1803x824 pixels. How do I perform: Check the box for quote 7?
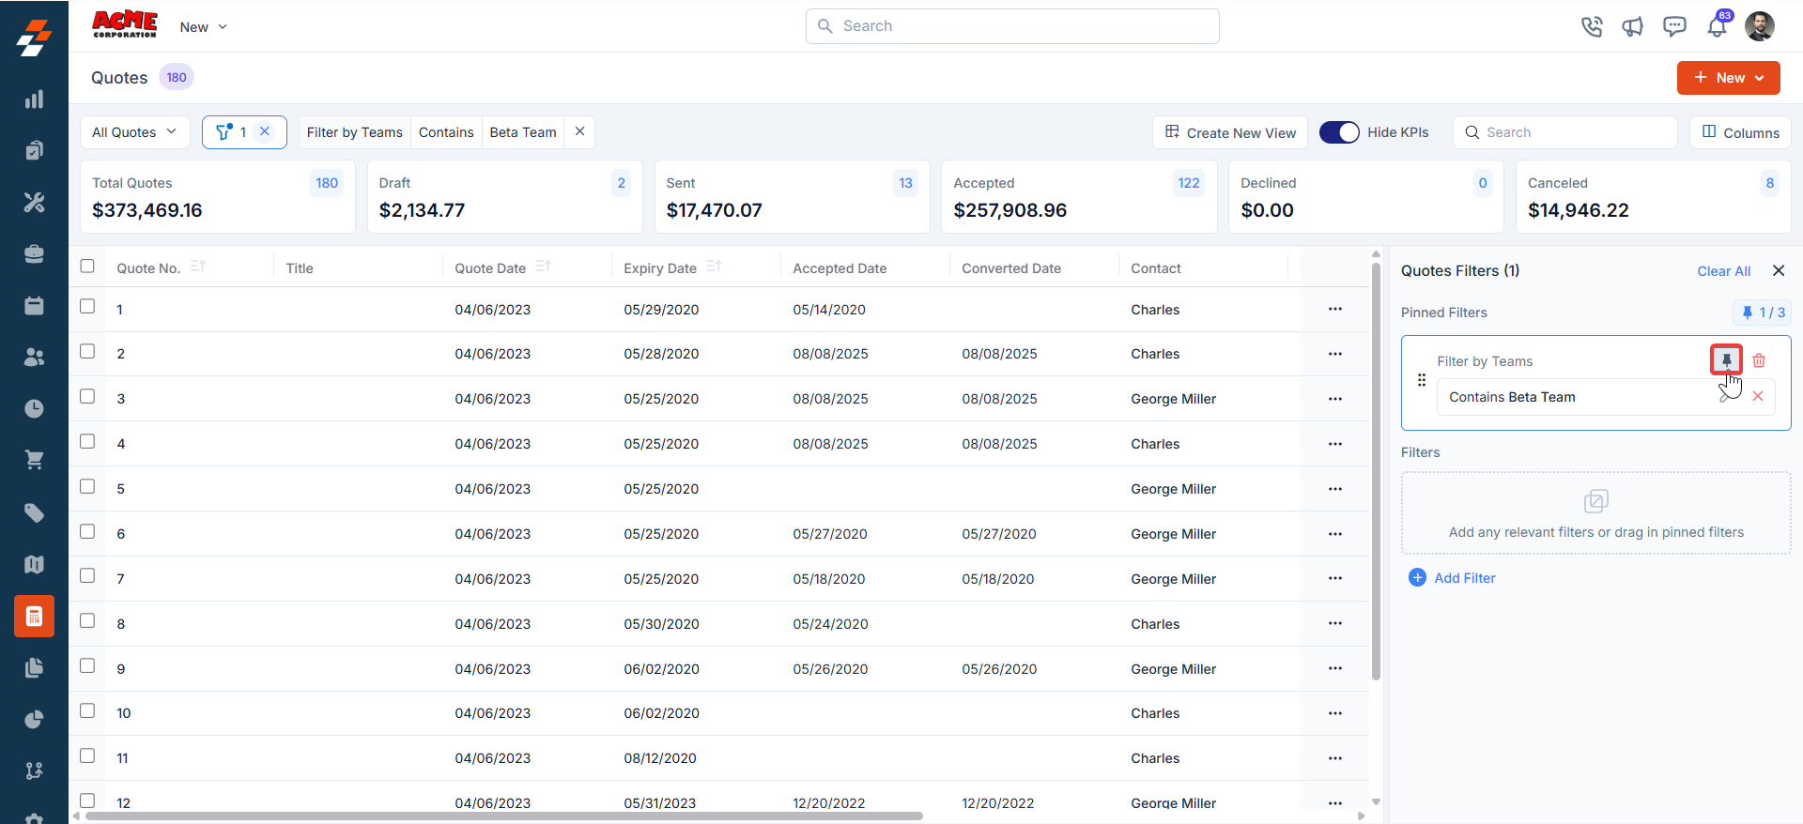(87, 575)
